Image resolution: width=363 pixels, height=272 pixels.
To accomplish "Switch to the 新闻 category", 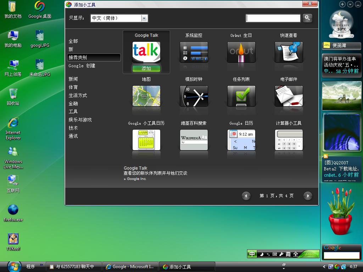I will click(x=73, y=79).
